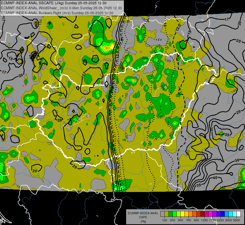Select the bright magenta legend swatch
Image resolution: width=245 pixels, height=225 pixels.
(211, 214)
